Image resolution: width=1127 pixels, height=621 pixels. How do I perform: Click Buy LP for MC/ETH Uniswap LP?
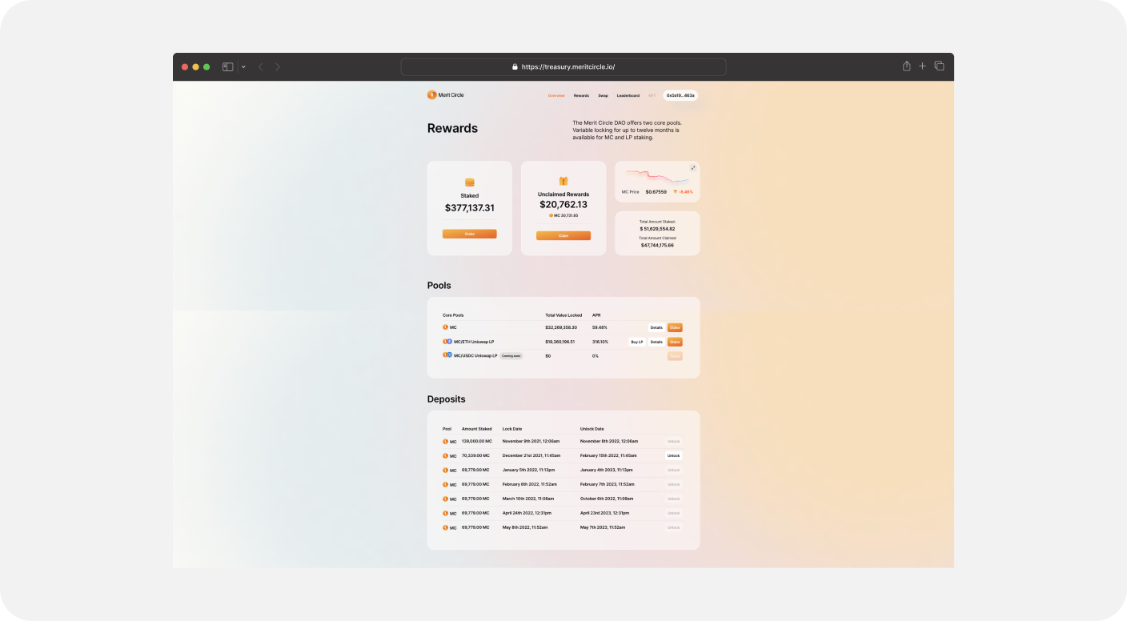(636, 342)
